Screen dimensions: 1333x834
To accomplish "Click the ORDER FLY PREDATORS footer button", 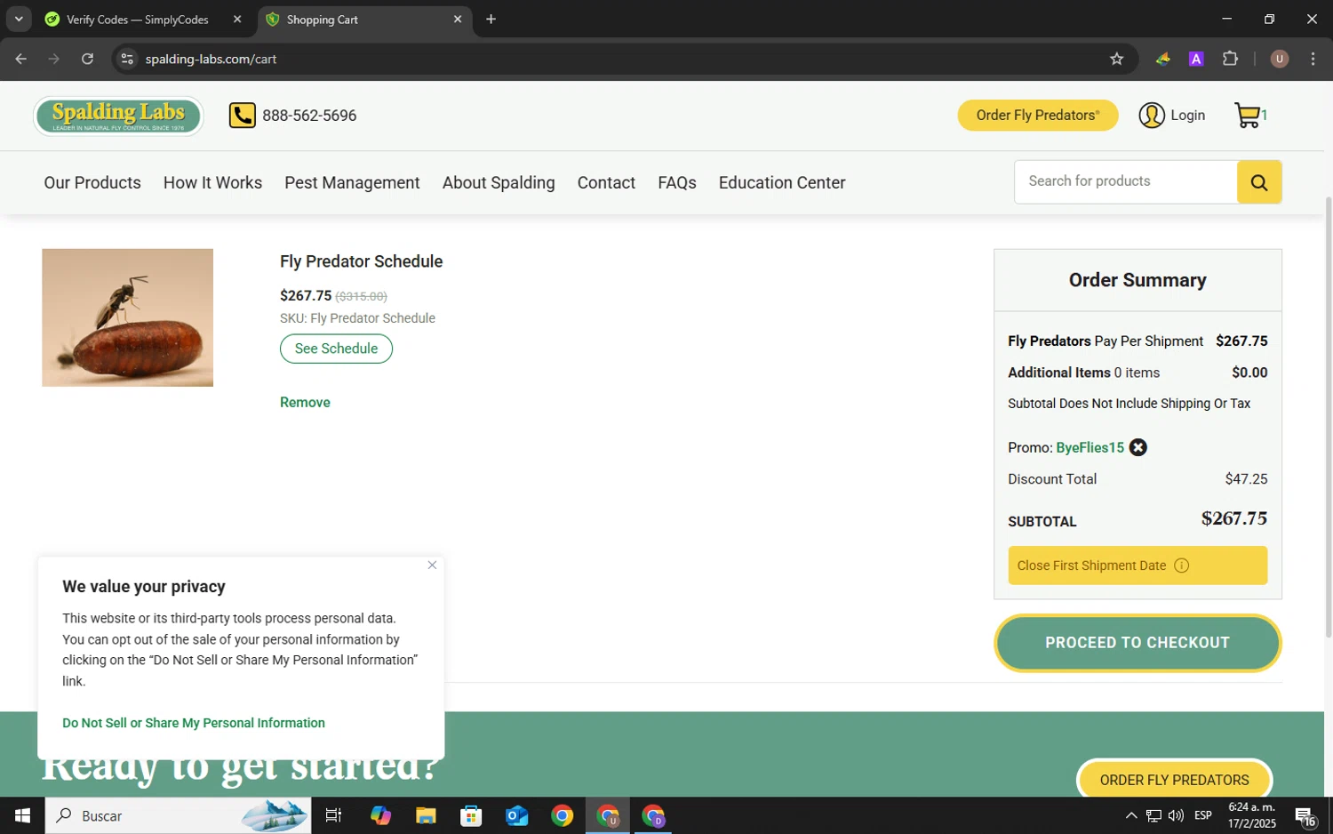I will point(1174,780).
